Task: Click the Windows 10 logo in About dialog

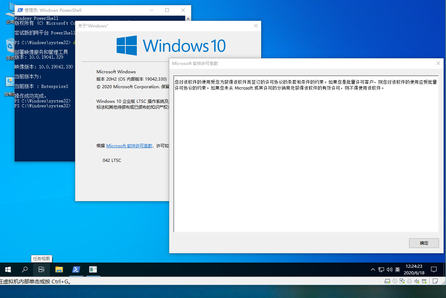Action: tap(171, 45)
